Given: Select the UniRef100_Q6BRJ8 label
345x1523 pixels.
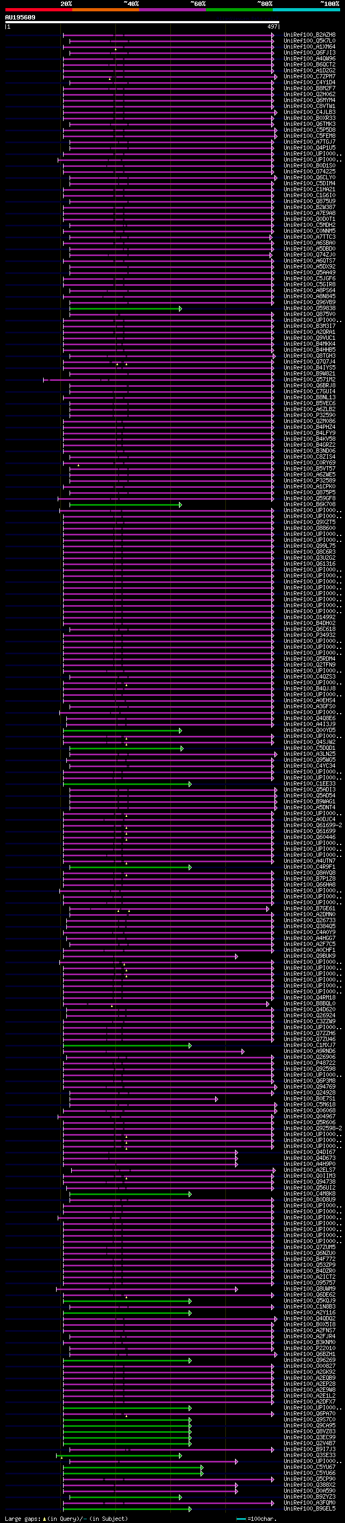Looking at the screenshot, I should [x=309, y=386].
